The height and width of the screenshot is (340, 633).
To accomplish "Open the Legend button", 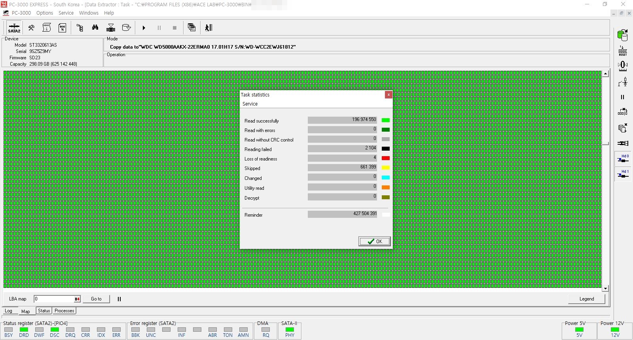I will pos(587,299).
